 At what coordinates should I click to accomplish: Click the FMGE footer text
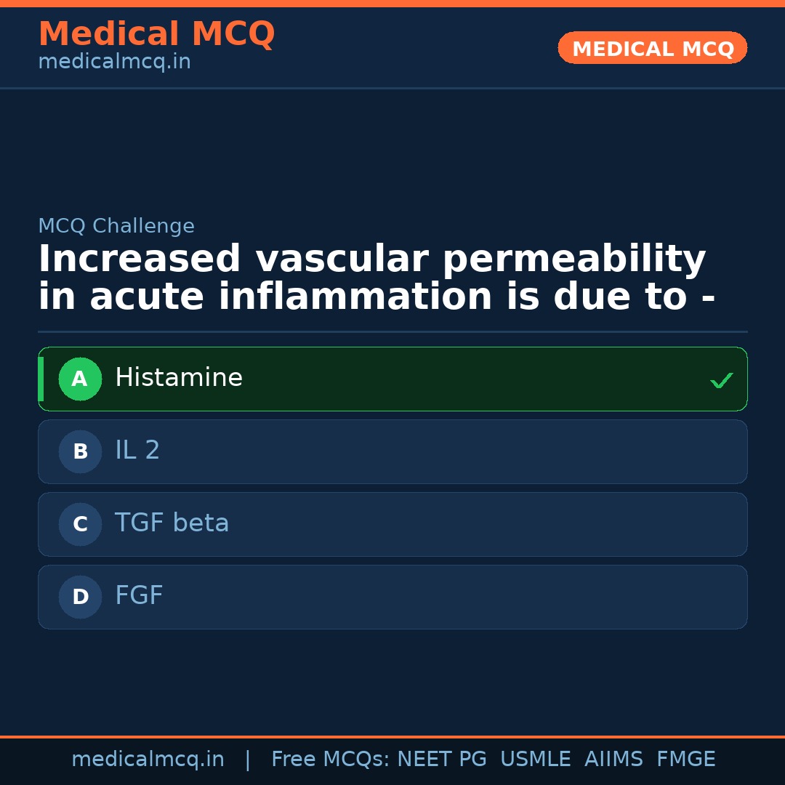[685, 760]
